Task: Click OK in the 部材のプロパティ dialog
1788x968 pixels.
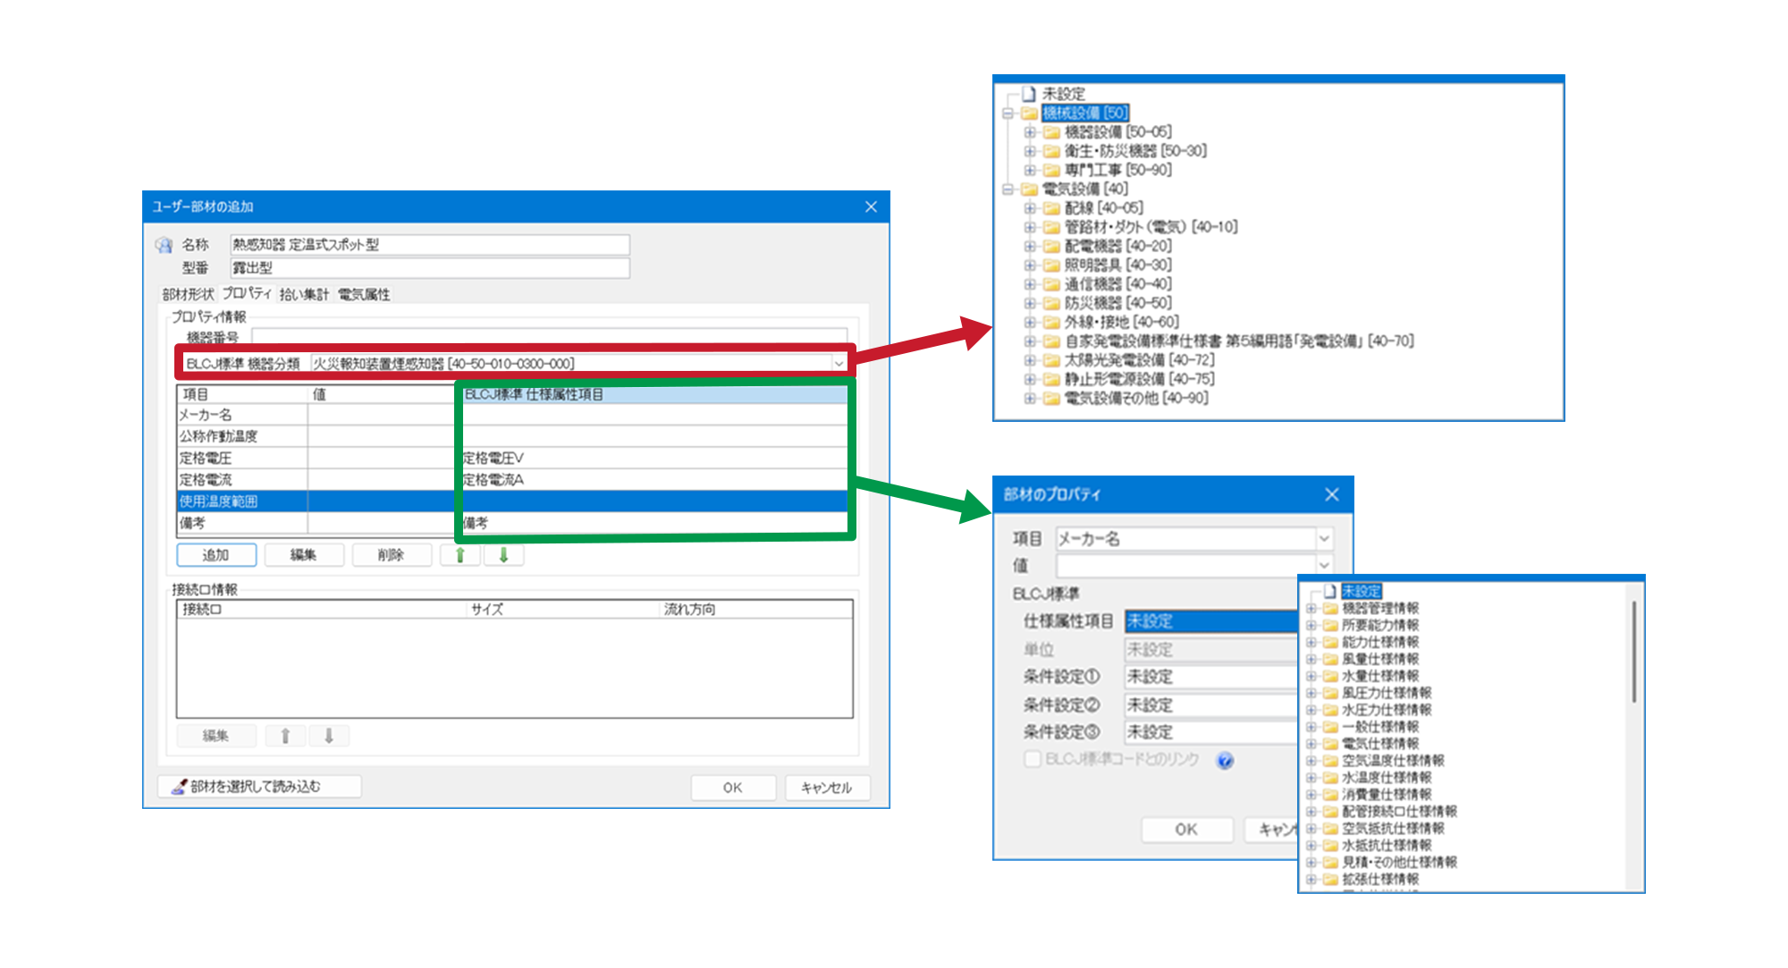Action: pos(1187,828)
